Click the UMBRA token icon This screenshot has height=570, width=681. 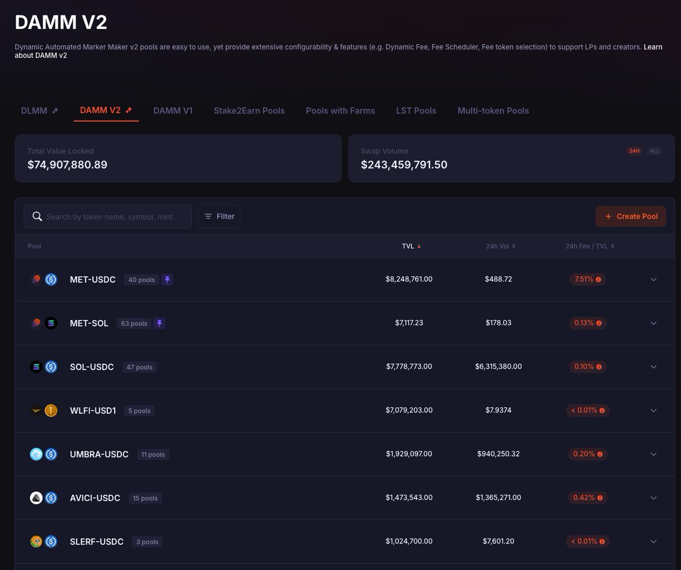click(36, 454)
